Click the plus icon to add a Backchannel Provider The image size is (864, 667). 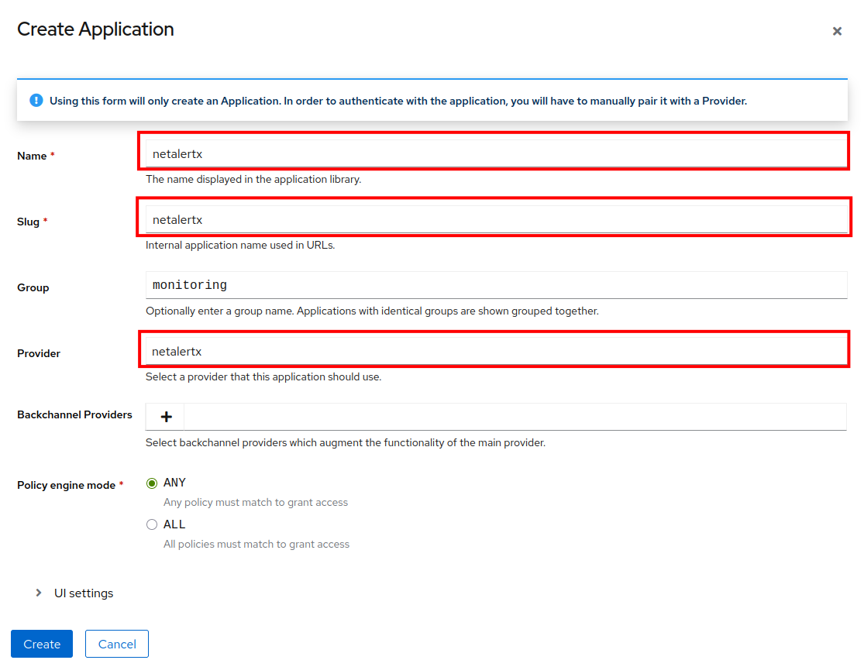pos(164,416)
